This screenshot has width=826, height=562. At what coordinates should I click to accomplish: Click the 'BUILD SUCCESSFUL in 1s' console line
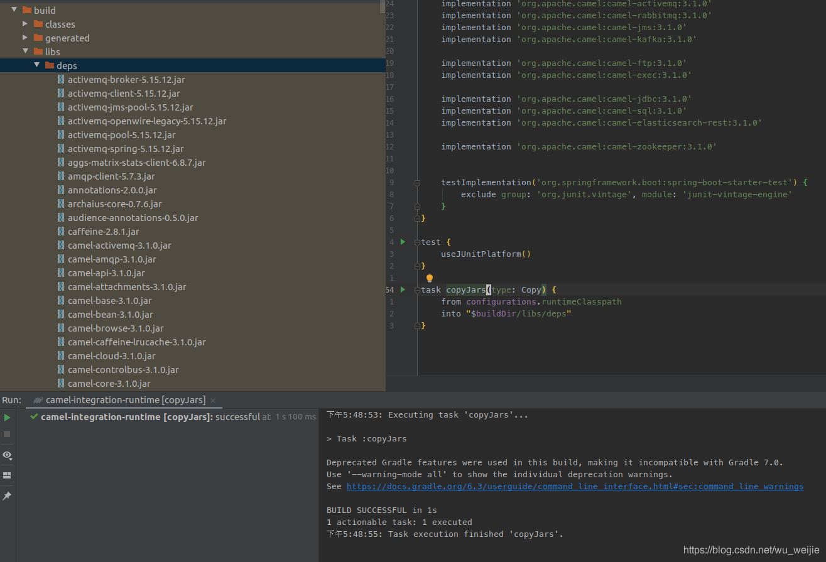381,511
